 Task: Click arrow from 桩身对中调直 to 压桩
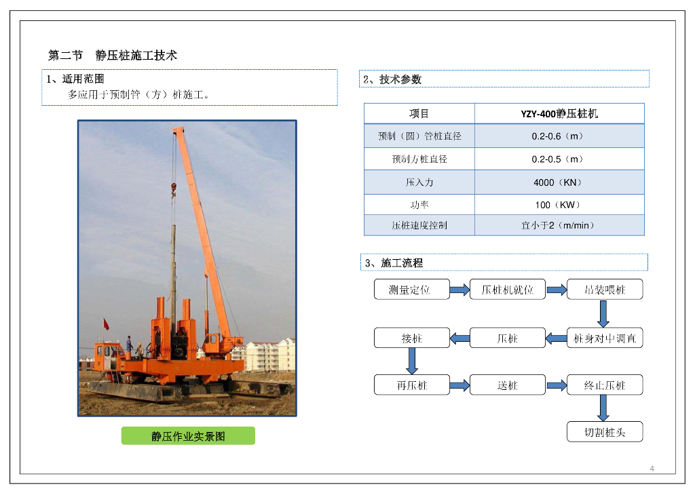click(x=557, y=338)
